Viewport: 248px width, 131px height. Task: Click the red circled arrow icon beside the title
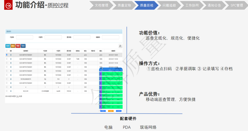pos(9,5)
